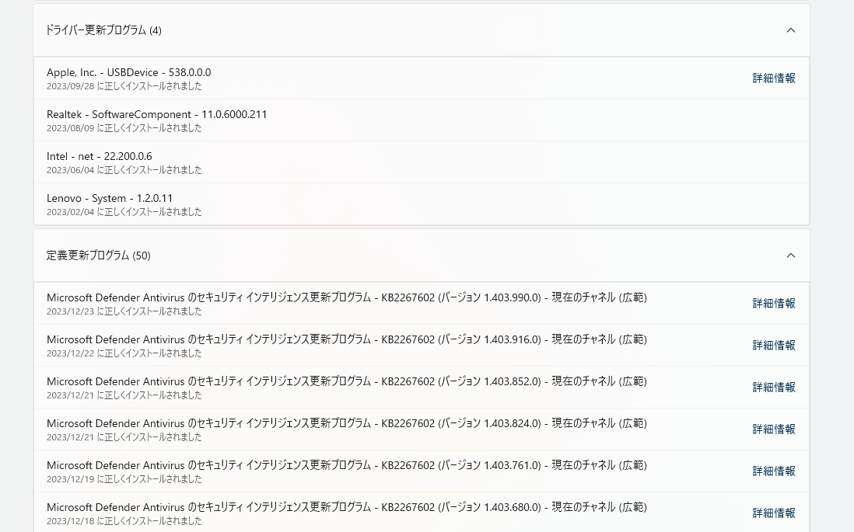Open 詳細情報 for Apple USBDevice 538.0.0.0
The width and height of the screenshot is (854, 532).
(774, 78)
